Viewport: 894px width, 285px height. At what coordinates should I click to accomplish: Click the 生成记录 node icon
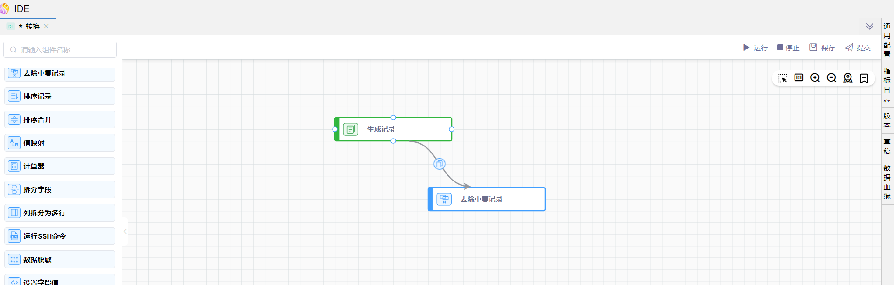351,129
